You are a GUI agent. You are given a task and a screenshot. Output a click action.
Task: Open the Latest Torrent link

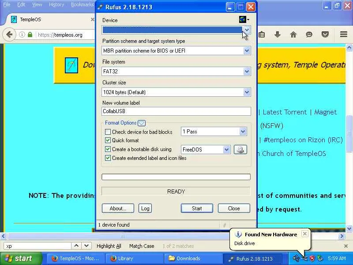pos(285,112)
